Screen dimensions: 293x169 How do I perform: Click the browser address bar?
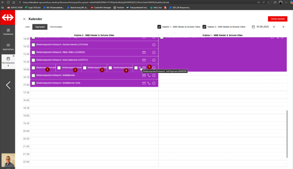(x=110, y=2)
